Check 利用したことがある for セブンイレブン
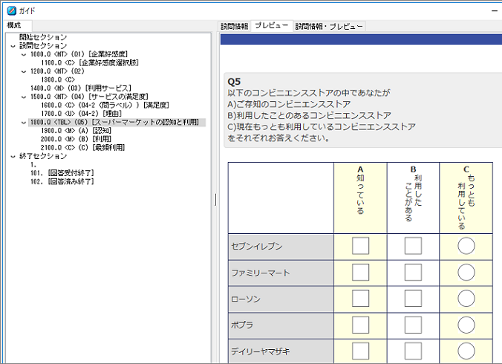Viewport: 502px width, 364px height. pyautogui.click(x=413, y=246)
